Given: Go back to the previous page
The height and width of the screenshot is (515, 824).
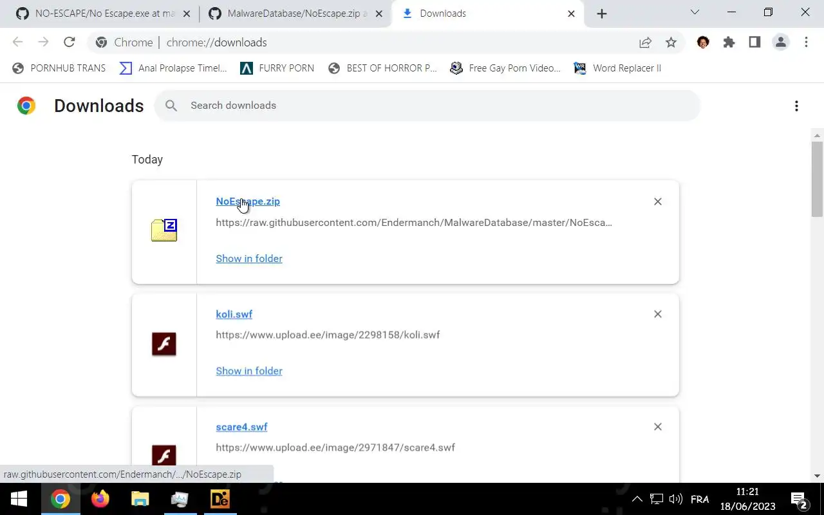Looking at the screenshot, I should click(x=18, y=42).
